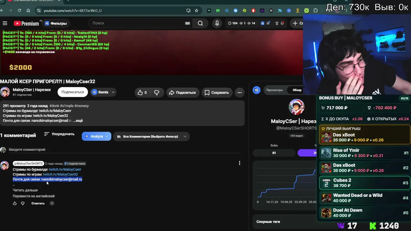Open the red shield extension icon
411x231 pixels.
pyautogui.click(x=253, y=11)
